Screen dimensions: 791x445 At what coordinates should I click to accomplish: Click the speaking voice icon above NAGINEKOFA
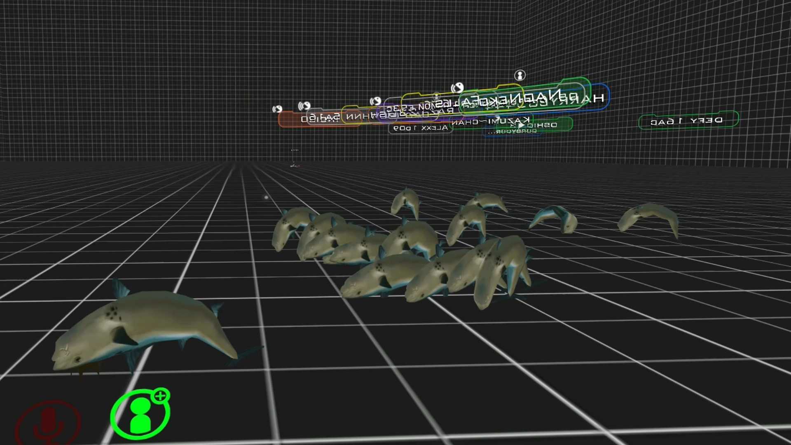457,88
